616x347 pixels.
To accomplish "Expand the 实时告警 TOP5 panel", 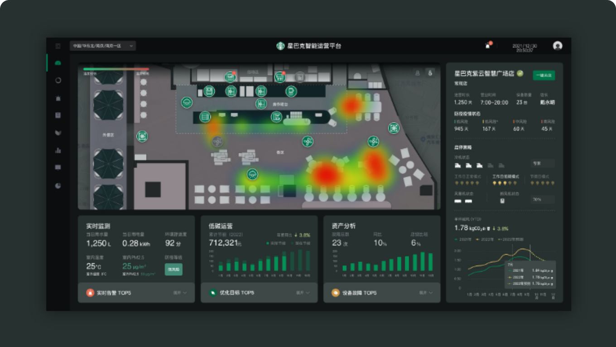I will pos(180,293).
